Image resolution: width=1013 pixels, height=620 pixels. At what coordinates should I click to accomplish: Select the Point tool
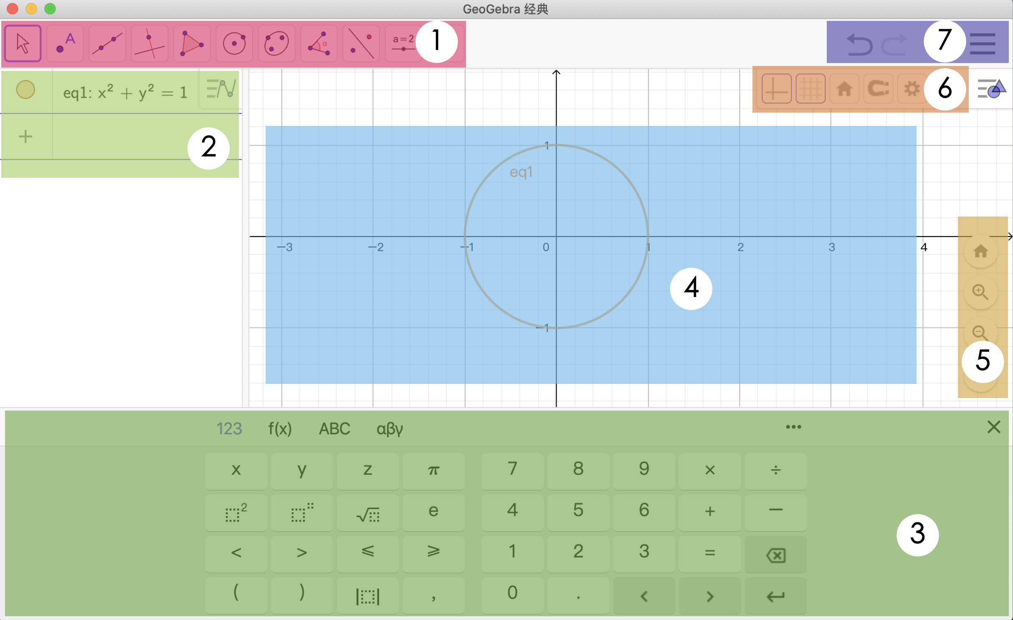65,43
